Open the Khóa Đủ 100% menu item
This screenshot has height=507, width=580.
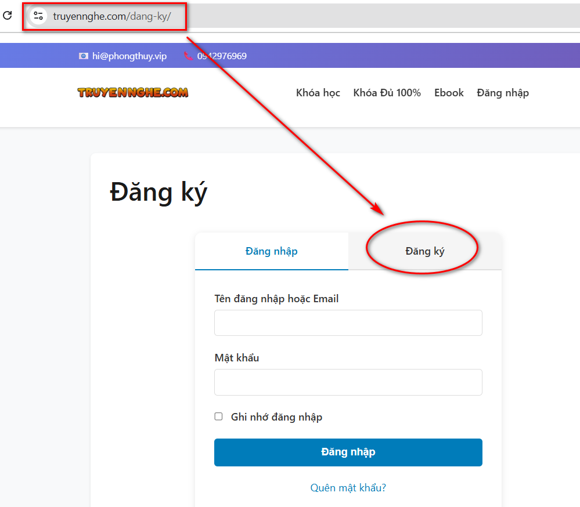tap(387, 93)
